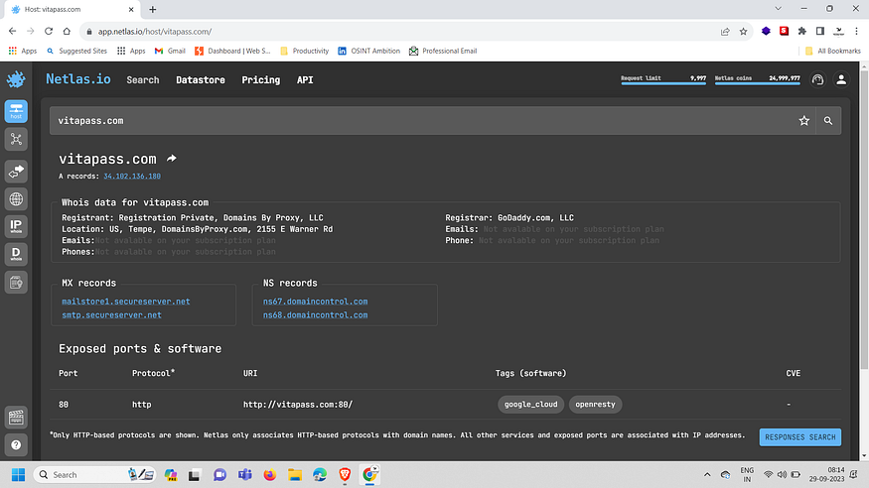The height and width of the screenshot is (488, 869).
Task: Click the Netlas.io brand title
Action: coord(78,79)
